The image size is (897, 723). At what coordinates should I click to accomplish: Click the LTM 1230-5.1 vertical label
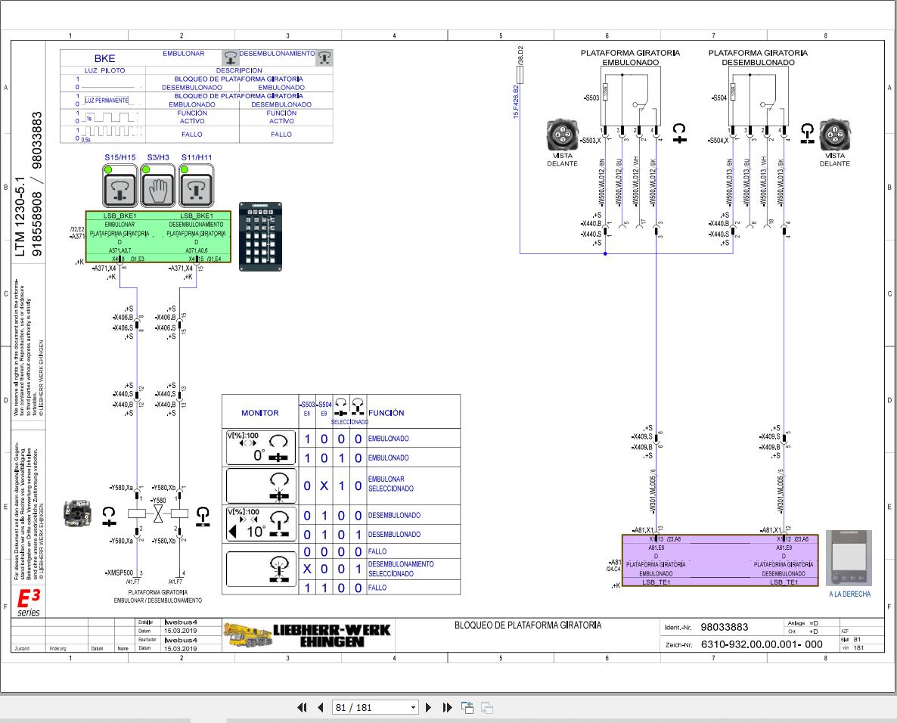[x=20, y=216]
